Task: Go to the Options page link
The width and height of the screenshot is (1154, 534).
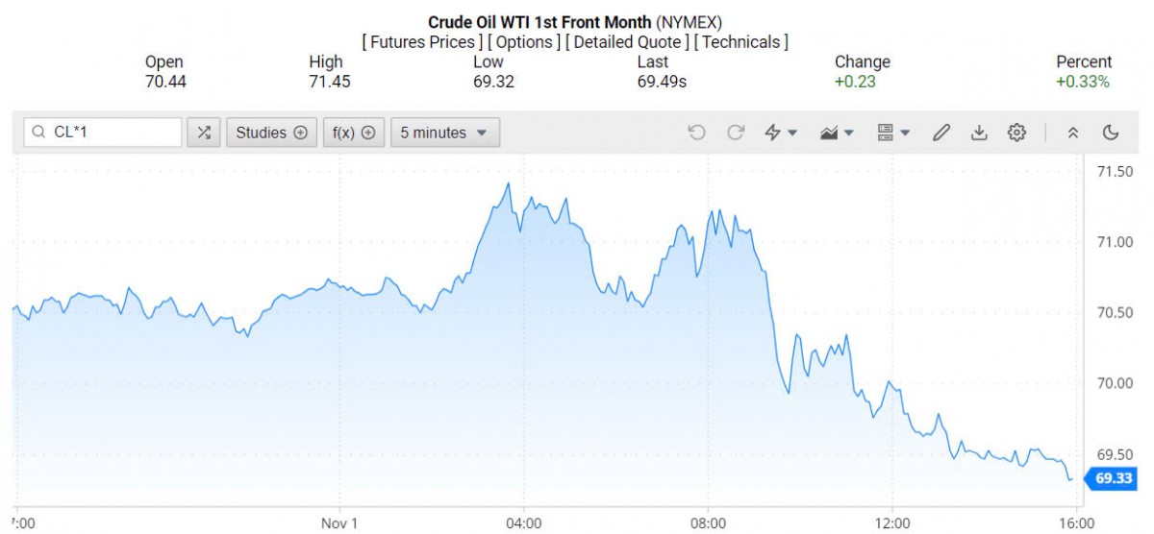Action: click(x=524, y=42)
